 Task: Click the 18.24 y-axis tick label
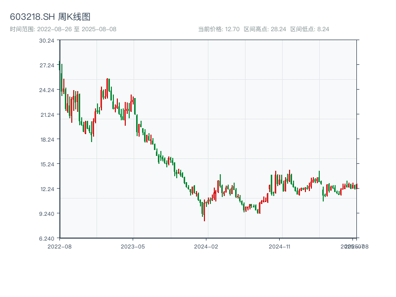[47, 139]
